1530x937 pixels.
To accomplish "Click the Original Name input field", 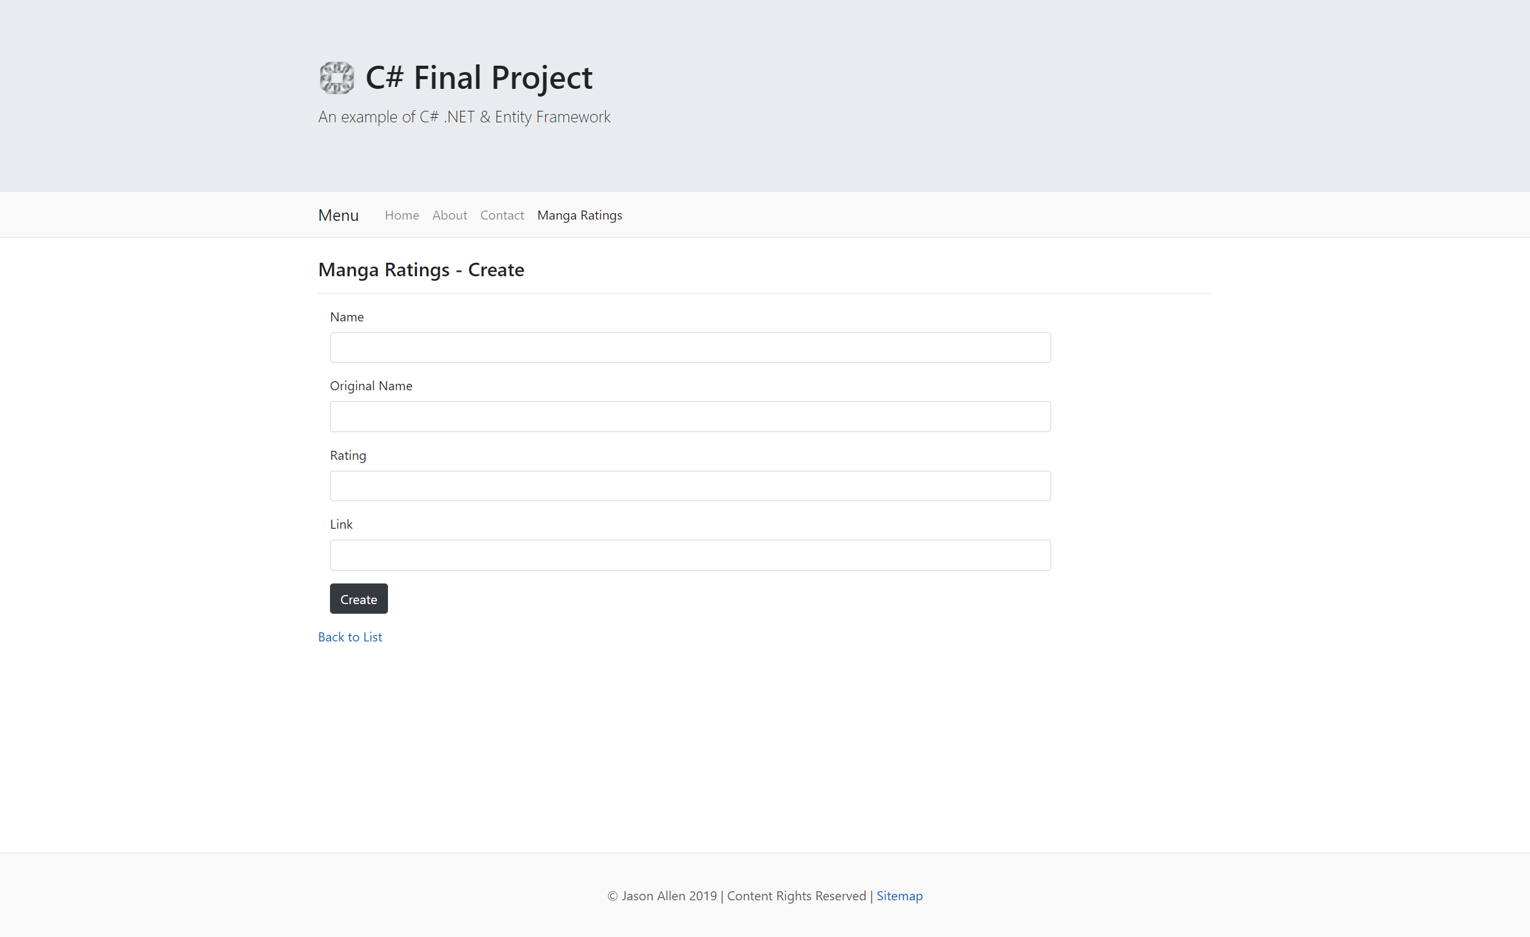I will [x=690, y=416].
